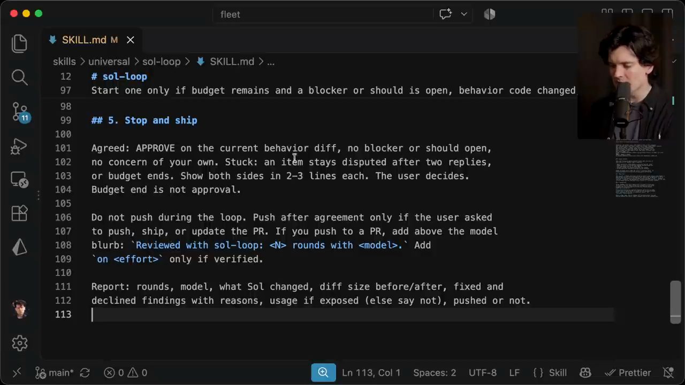Screen dimensions: 685x385
Task: Select the SKILL.md editor tab
Action: coord(83,40)
